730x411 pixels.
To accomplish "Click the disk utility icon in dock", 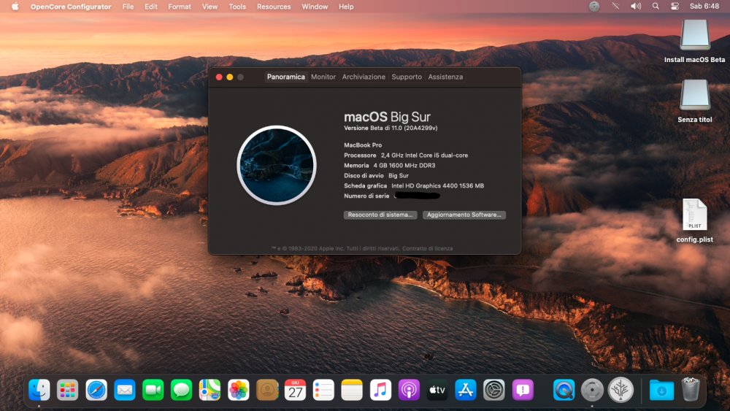I will click(592, 390).
